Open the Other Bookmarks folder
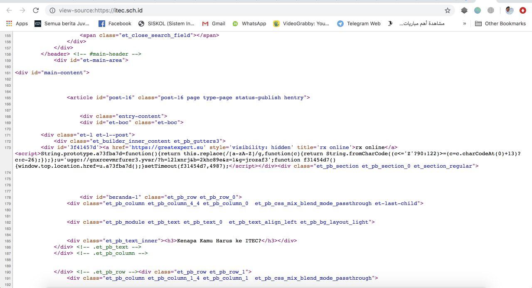The image size is (532, 288). point(500,24)
